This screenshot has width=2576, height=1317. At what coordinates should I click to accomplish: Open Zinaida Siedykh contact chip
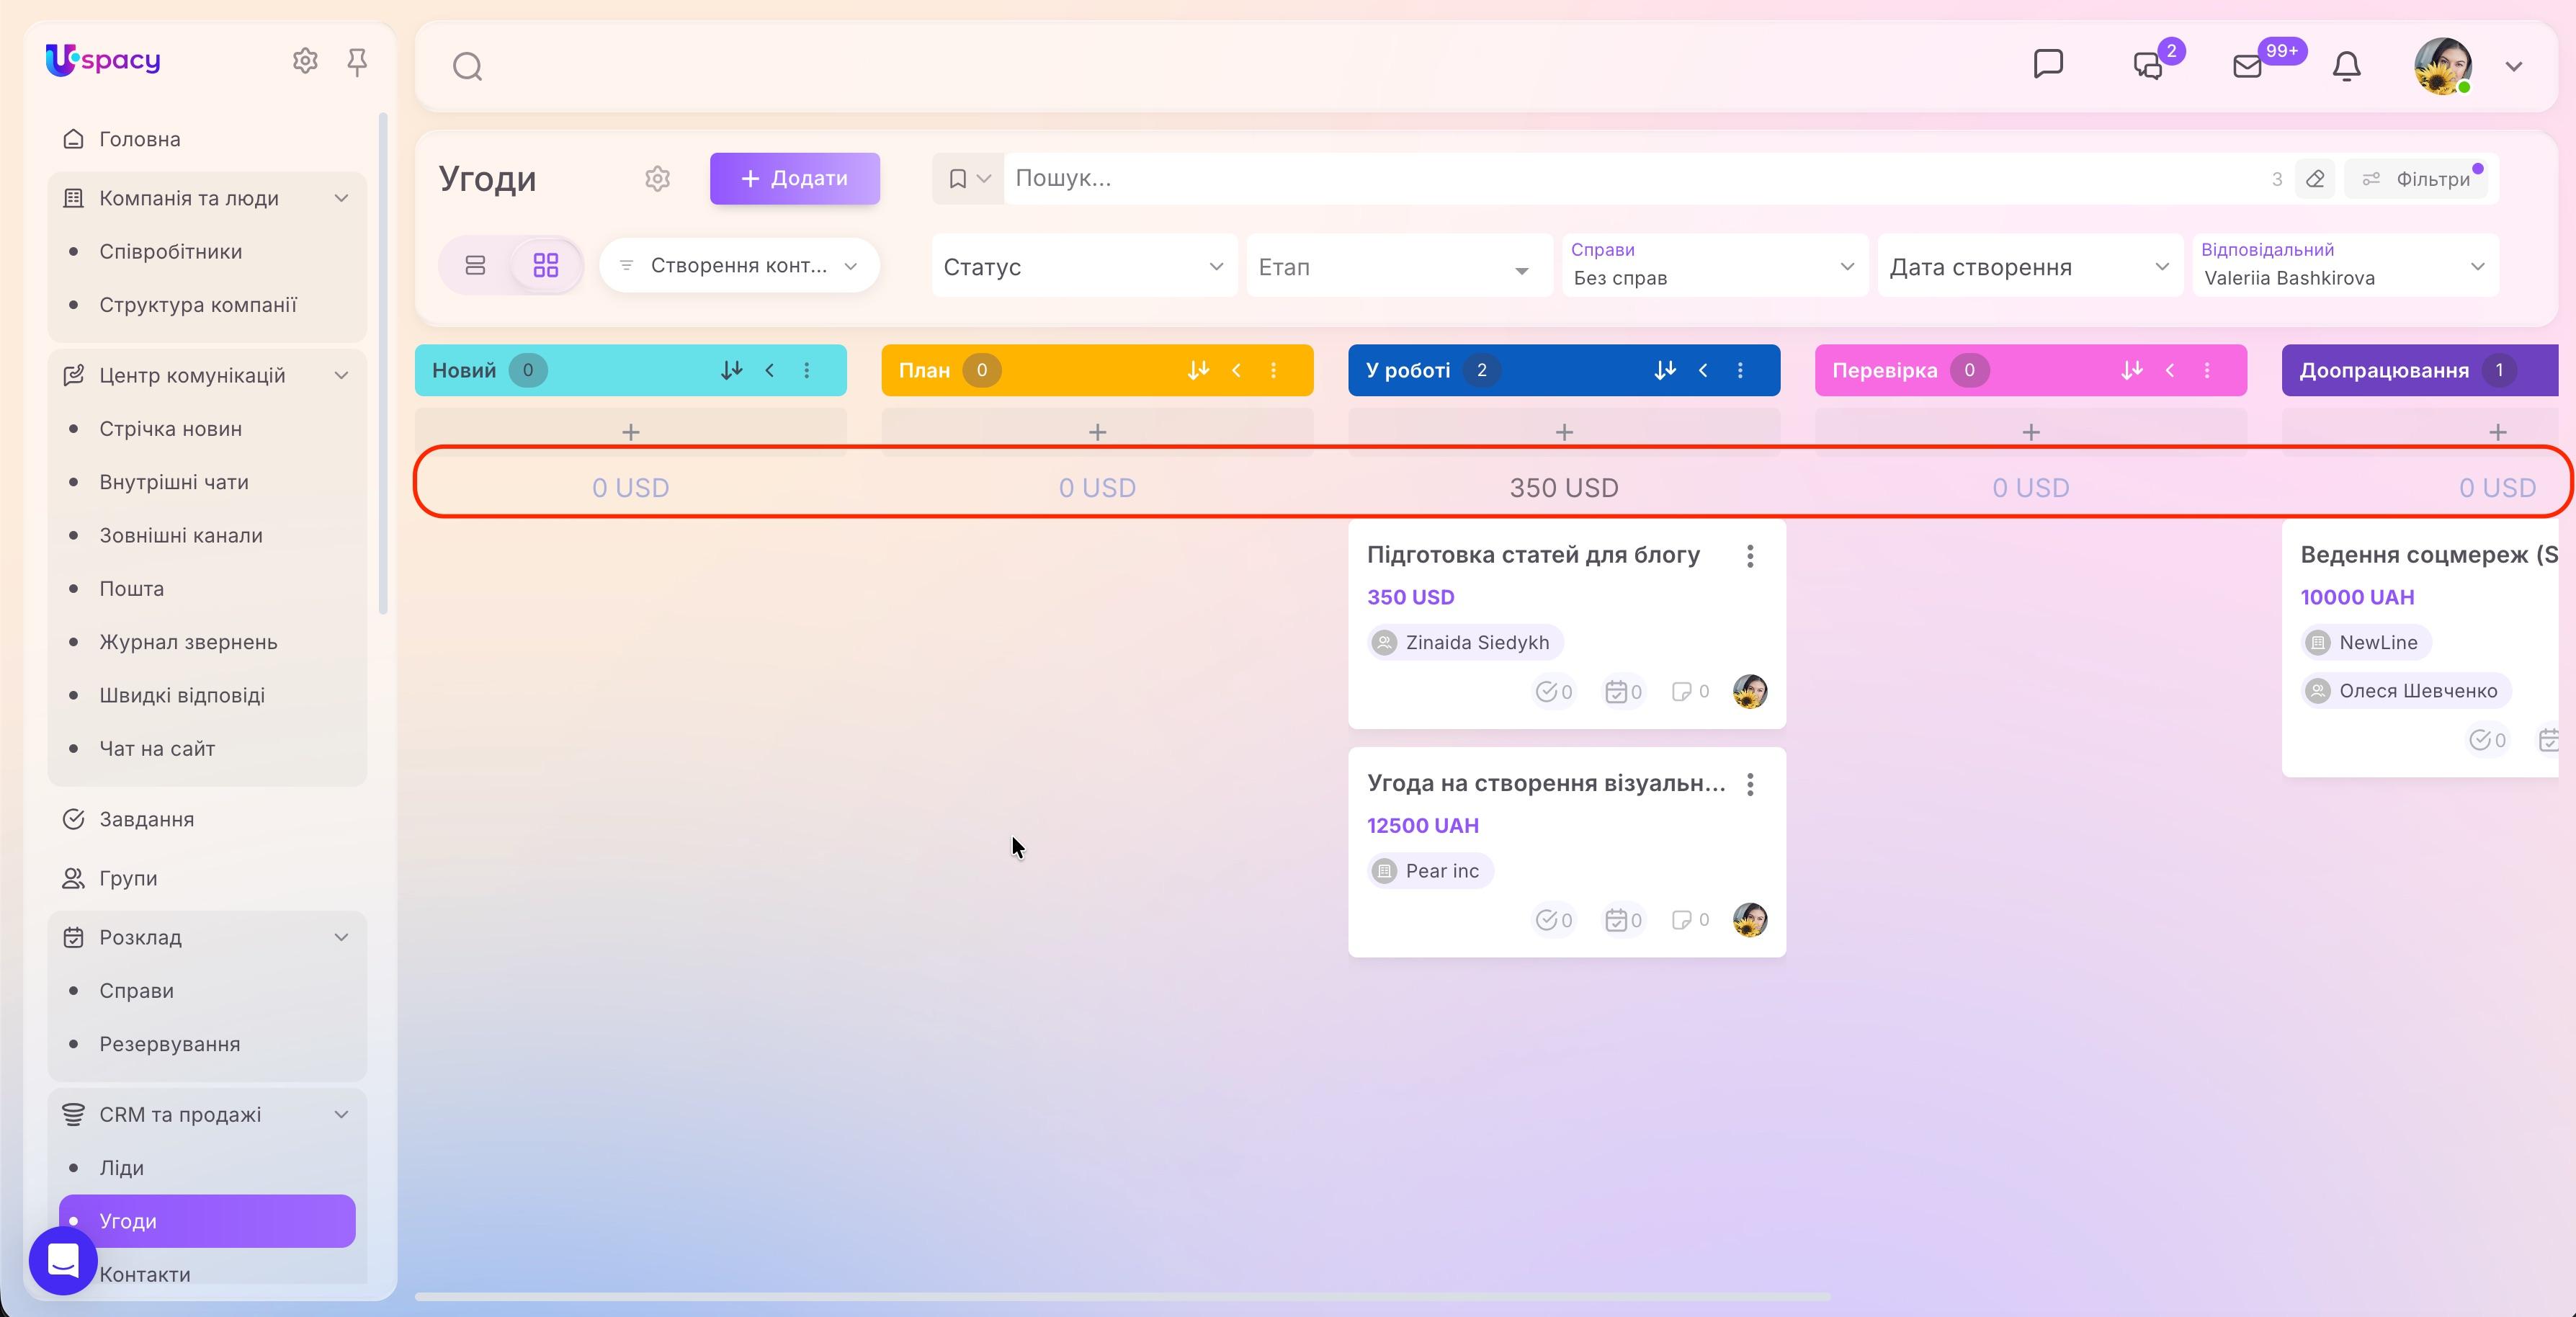[x=1465, y=643]
